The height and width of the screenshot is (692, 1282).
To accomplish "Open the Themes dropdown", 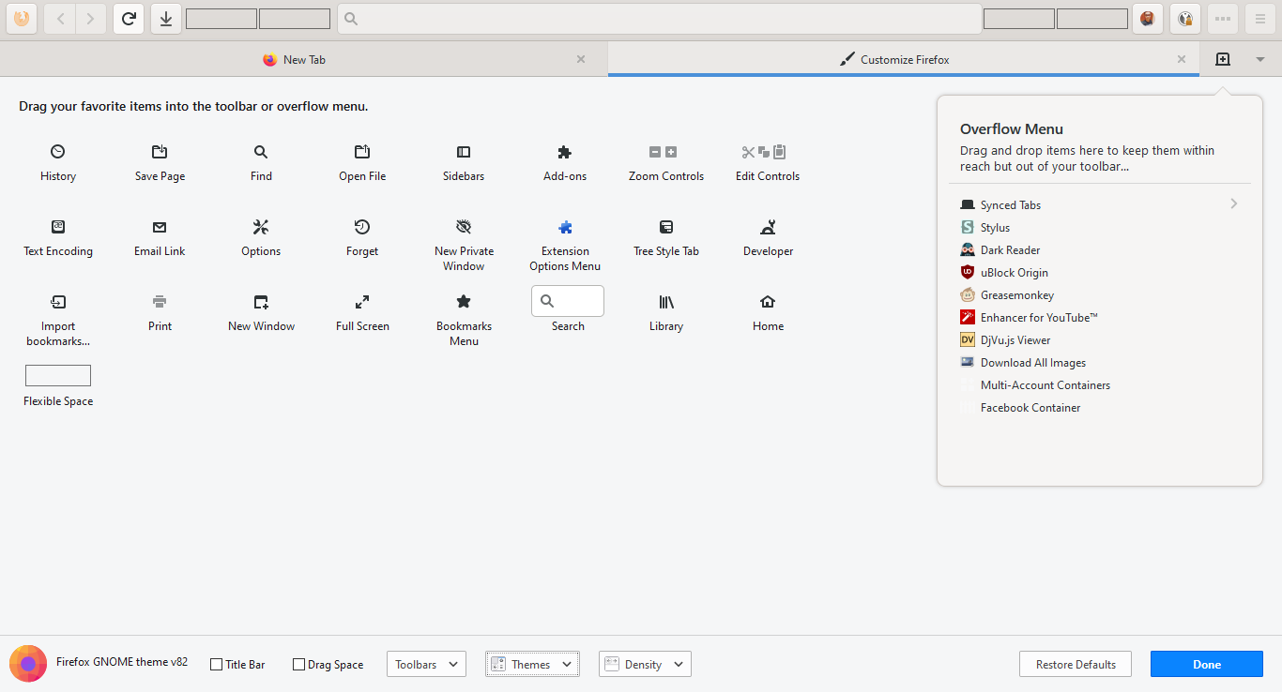I will tap(532, 664).
